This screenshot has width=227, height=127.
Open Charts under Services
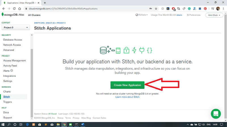click(x=7, y=91)
